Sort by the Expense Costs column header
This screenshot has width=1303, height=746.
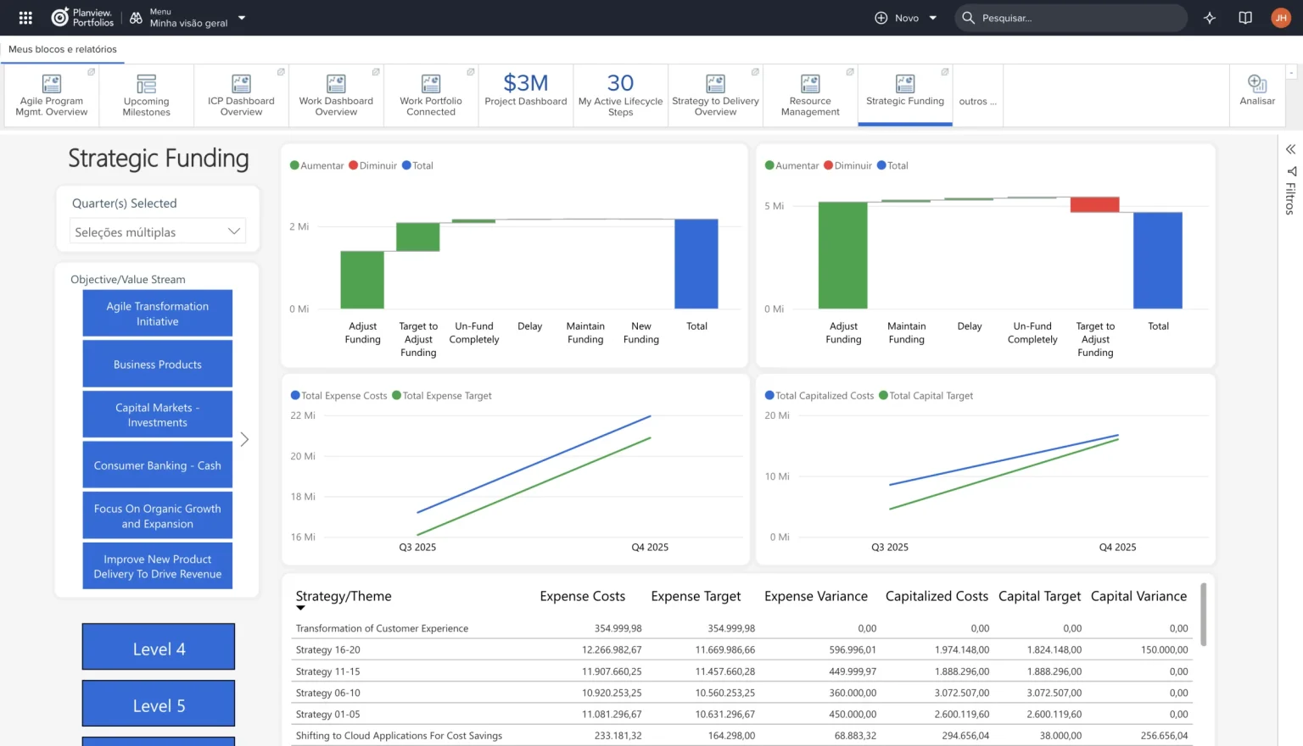(x=582, y=596)
